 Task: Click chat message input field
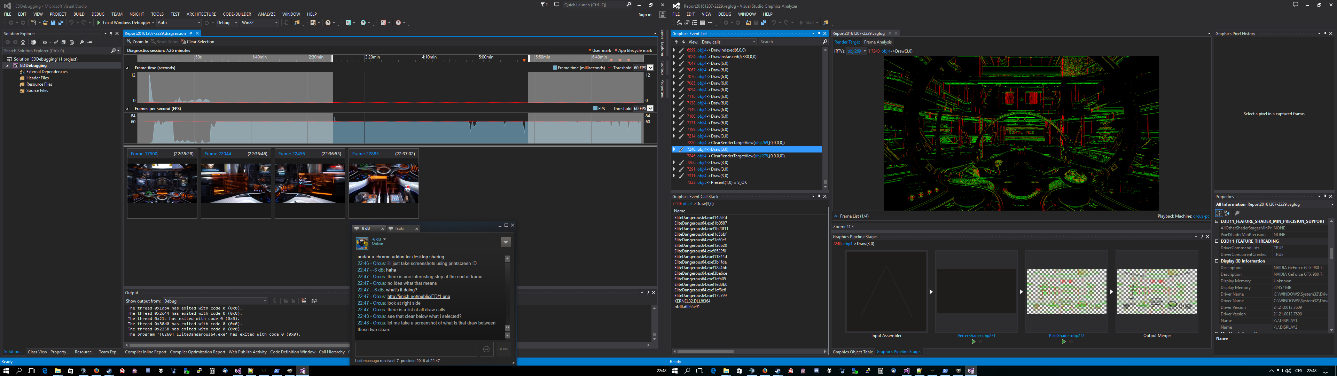tap(416, 349)
